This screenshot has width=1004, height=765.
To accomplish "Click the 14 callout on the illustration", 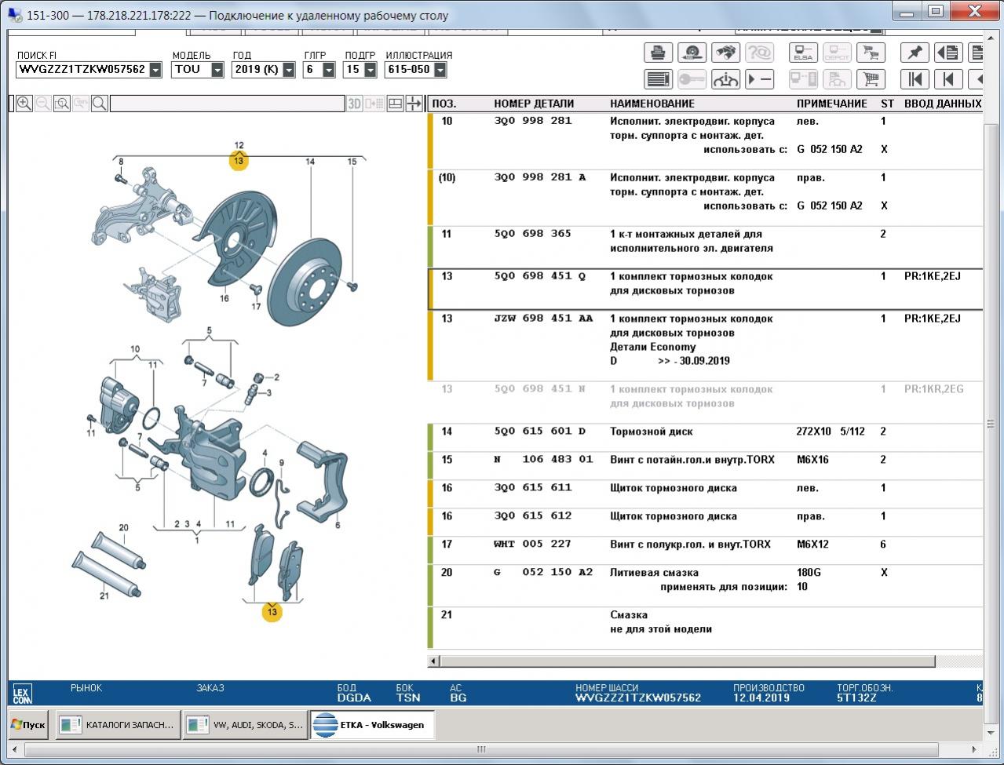I will click(x=310, y=162).
